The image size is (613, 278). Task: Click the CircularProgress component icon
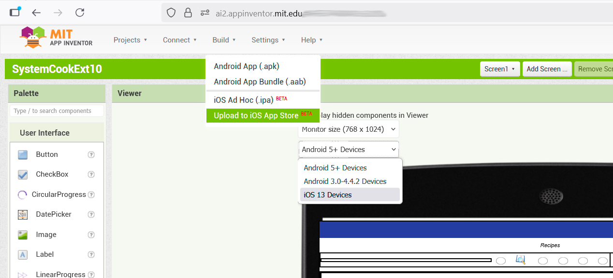(x=23, y=195)
